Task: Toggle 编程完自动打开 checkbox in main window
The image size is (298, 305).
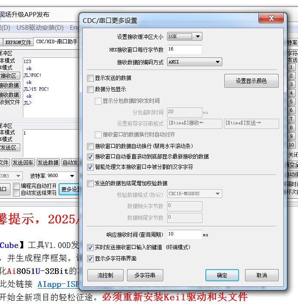Action: click(16, 186)
